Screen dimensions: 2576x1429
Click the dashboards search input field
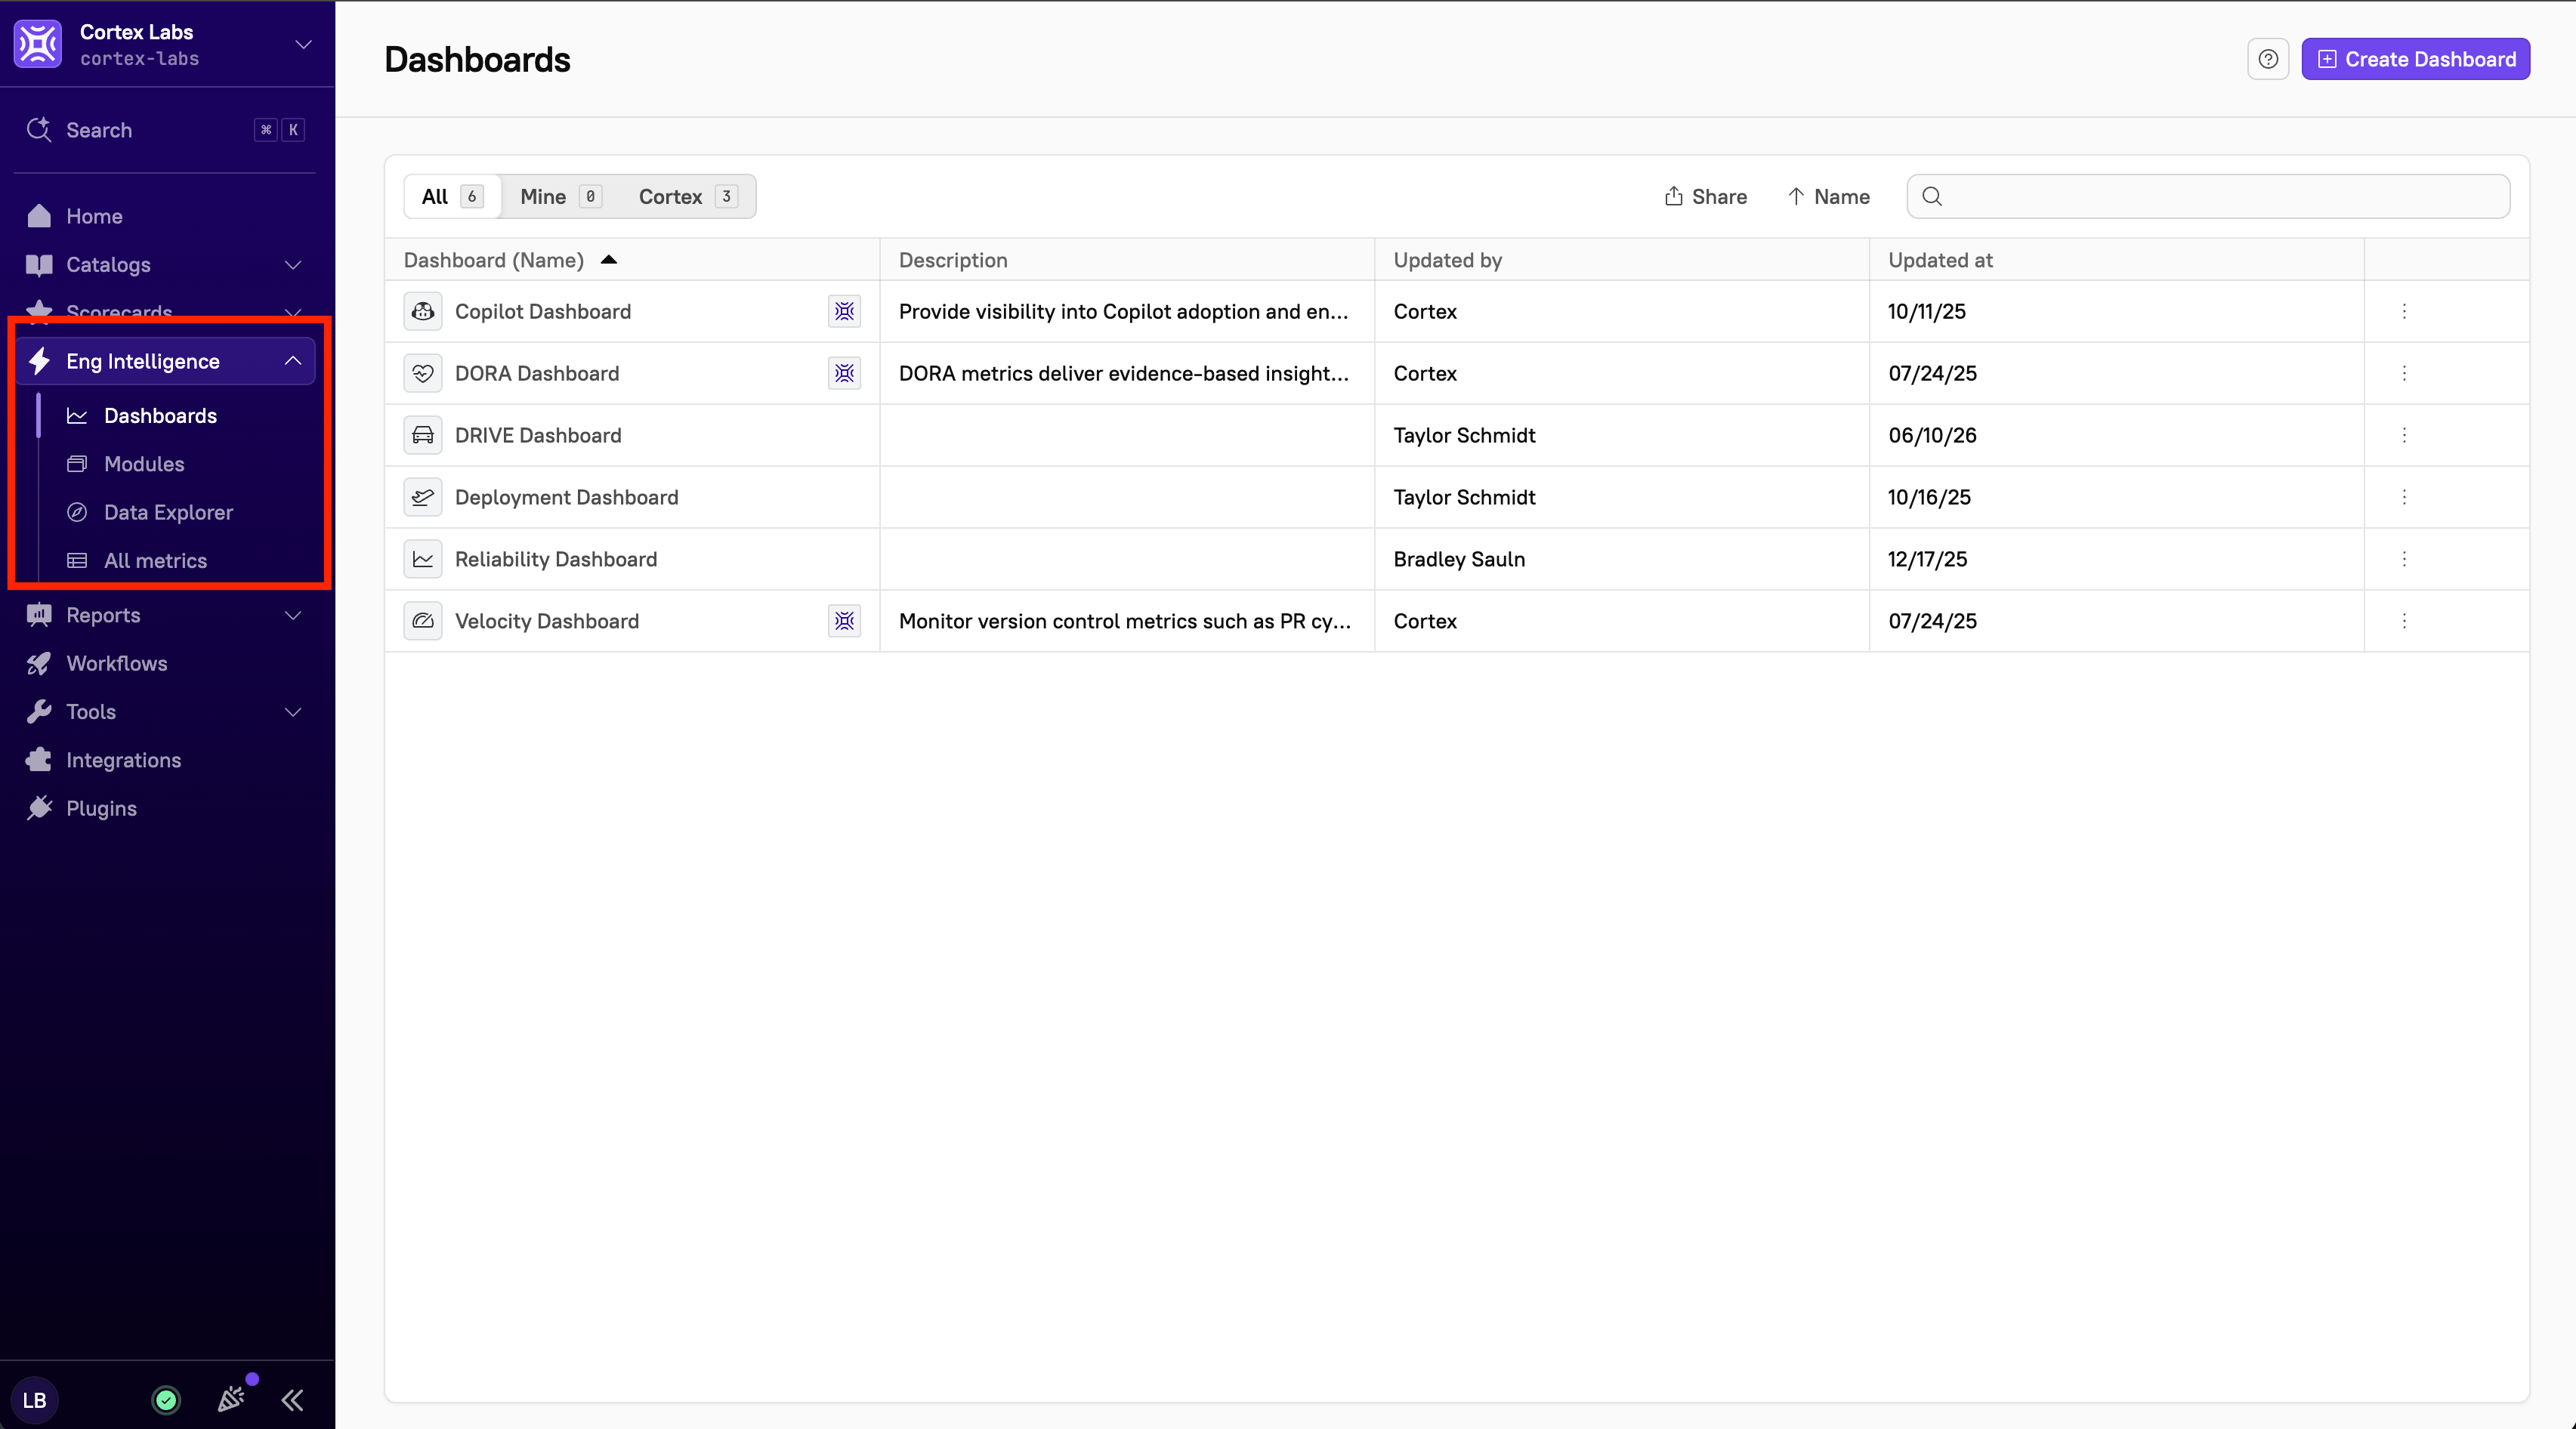2208,196
